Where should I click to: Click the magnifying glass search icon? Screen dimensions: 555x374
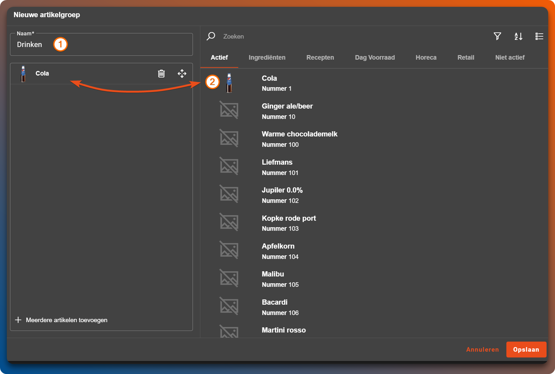click(x=211, y=36)
